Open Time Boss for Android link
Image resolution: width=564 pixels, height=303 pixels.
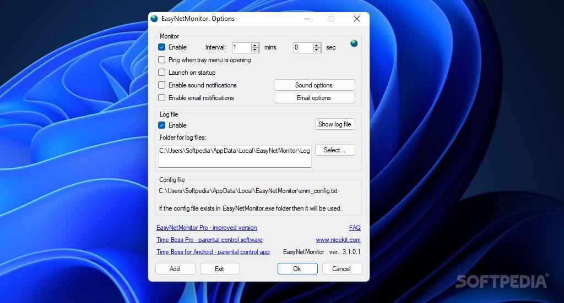tap(213, 252)
